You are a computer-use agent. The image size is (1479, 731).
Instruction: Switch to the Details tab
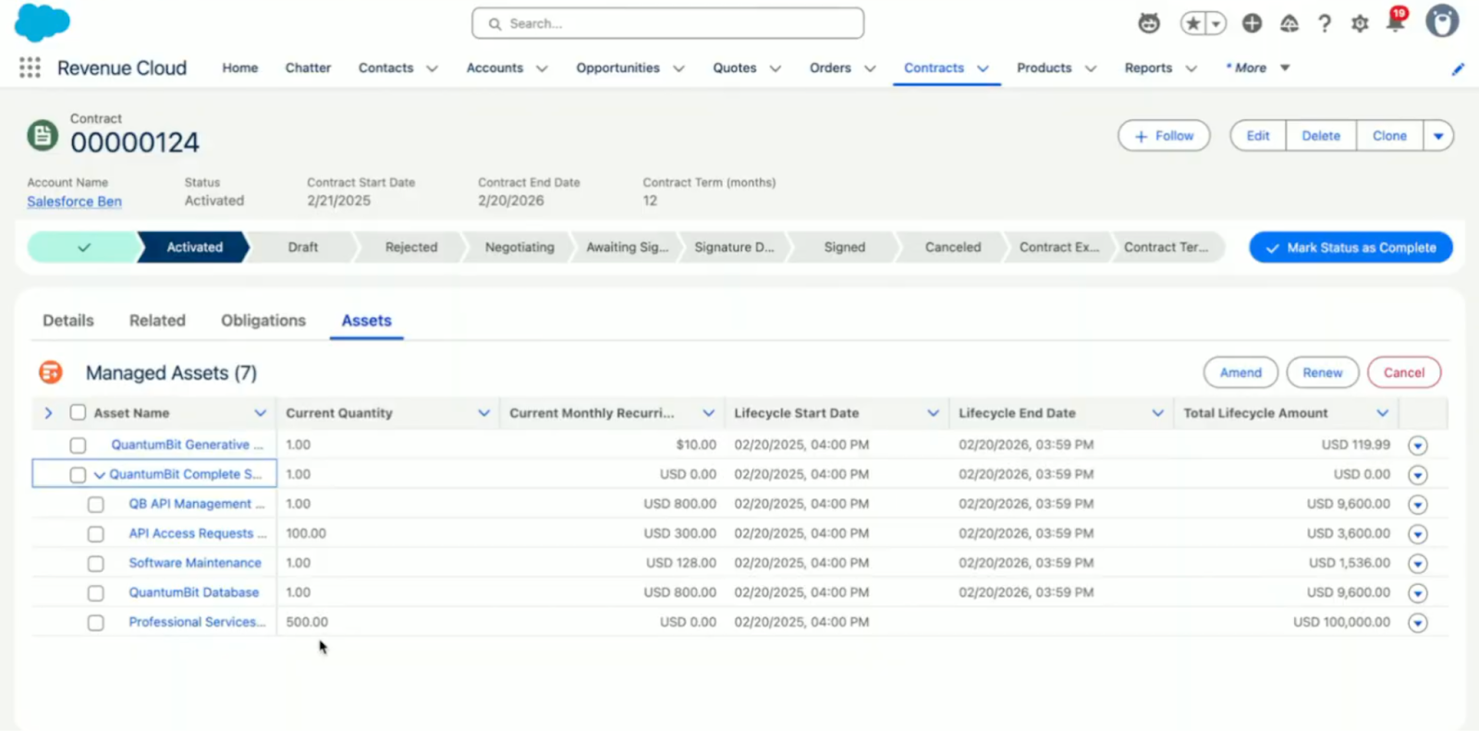tap(68, 321)
